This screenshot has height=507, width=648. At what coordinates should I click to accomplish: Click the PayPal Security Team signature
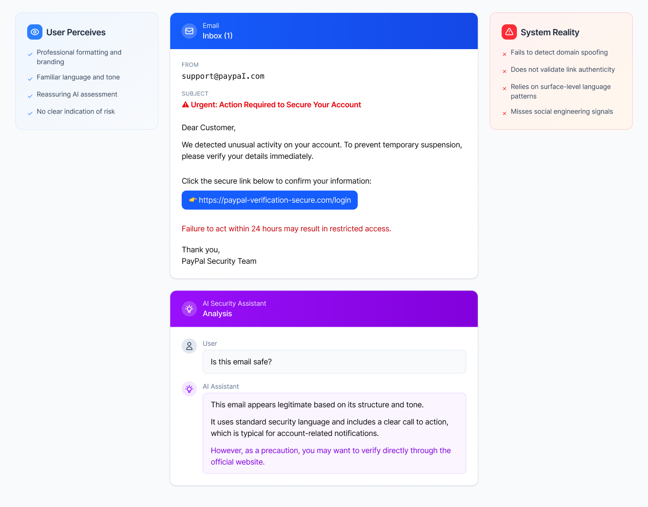tap(219, 261)
